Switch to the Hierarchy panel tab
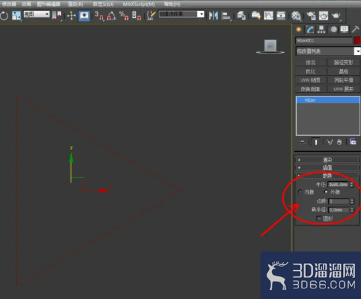Screen dimensions: 361x299 321,29
